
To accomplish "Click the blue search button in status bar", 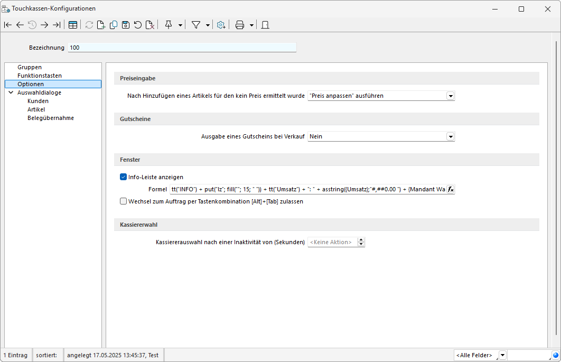I will (555, 355).
